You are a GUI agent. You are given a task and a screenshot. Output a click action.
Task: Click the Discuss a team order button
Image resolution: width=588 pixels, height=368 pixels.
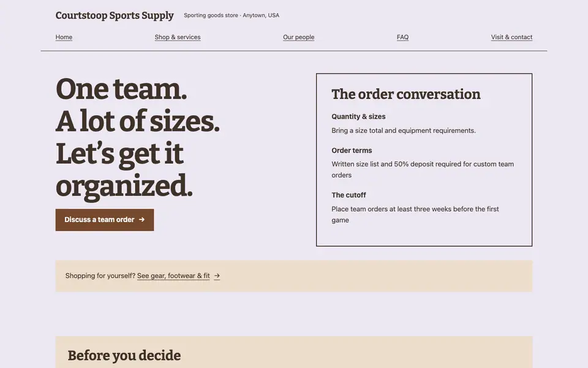click(x=105, y=220)
